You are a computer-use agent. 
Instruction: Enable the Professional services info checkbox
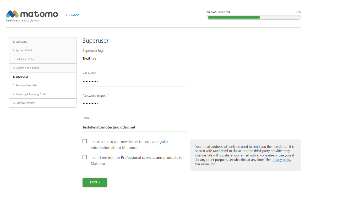(85, 157)
